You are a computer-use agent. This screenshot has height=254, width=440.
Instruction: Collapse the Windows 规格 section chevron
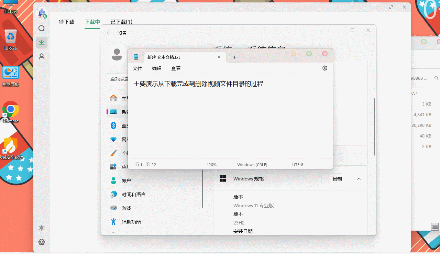[359, 179]
